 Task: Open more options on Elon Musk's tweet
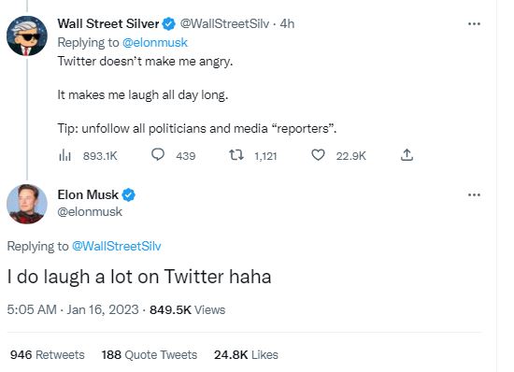[x=474, y=195]
